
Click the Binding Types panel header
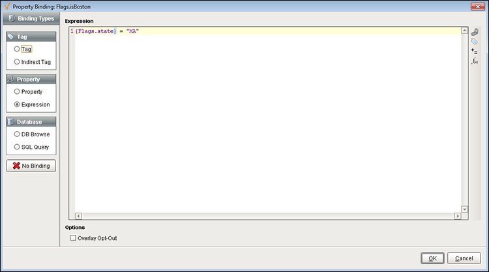[x=31, y=18]
